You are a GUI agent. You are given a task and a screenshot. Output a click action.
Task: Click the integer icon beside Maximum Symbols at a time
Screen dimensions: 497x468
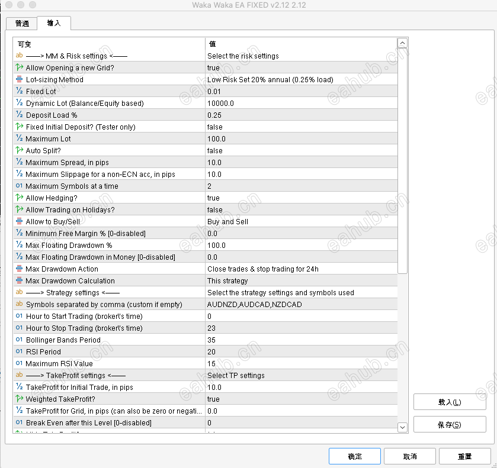coord(20,186)
